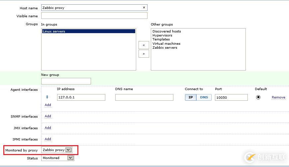The width and height of the screenshot is (289, 167).
Task: Clear the Host name field with the x icon
Action: 144,8
